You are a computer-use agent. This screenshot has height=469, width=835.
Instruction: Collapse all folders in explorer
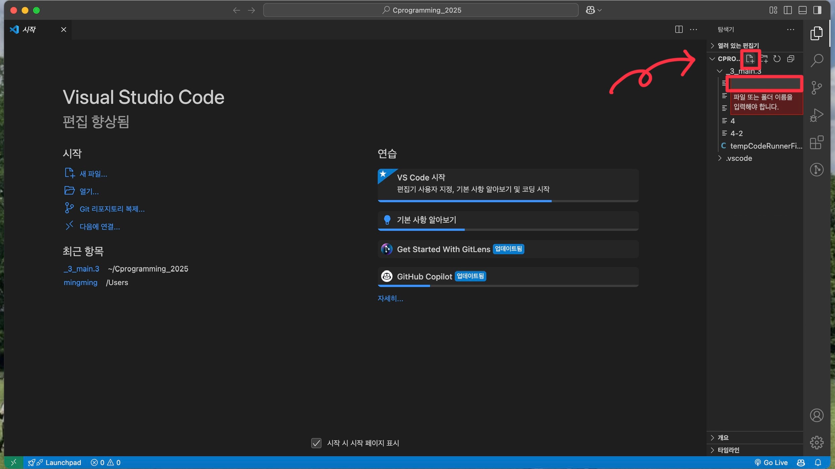click(790, 59)
